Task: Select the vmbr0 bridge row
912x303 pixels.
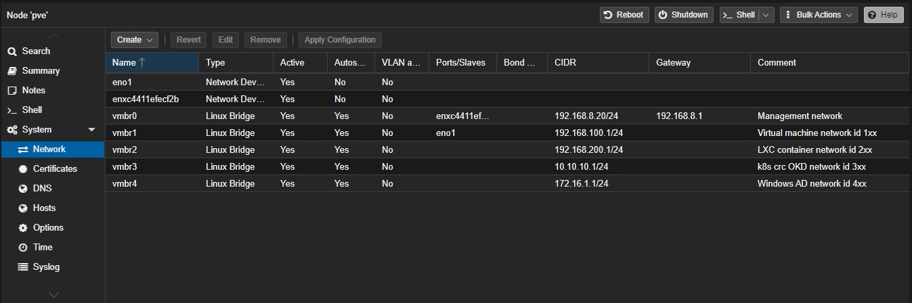Action: coord(125,116)
